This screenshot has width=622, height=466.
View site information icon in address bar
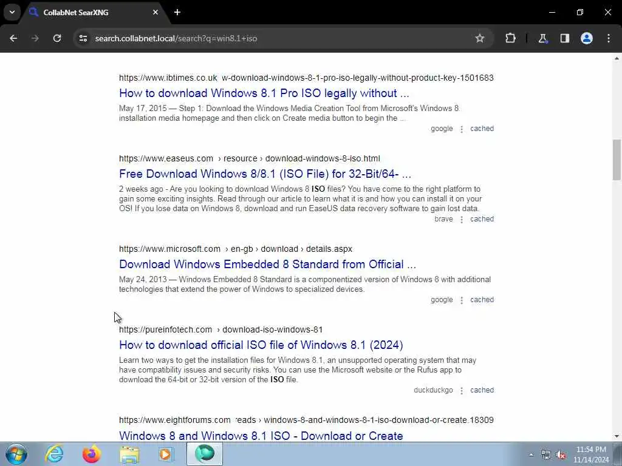(83, 38)
